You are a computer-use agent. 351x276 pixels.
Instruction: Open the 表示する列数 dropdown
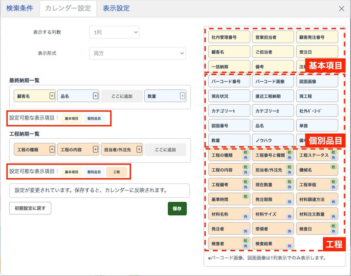(x=114, y=32)
